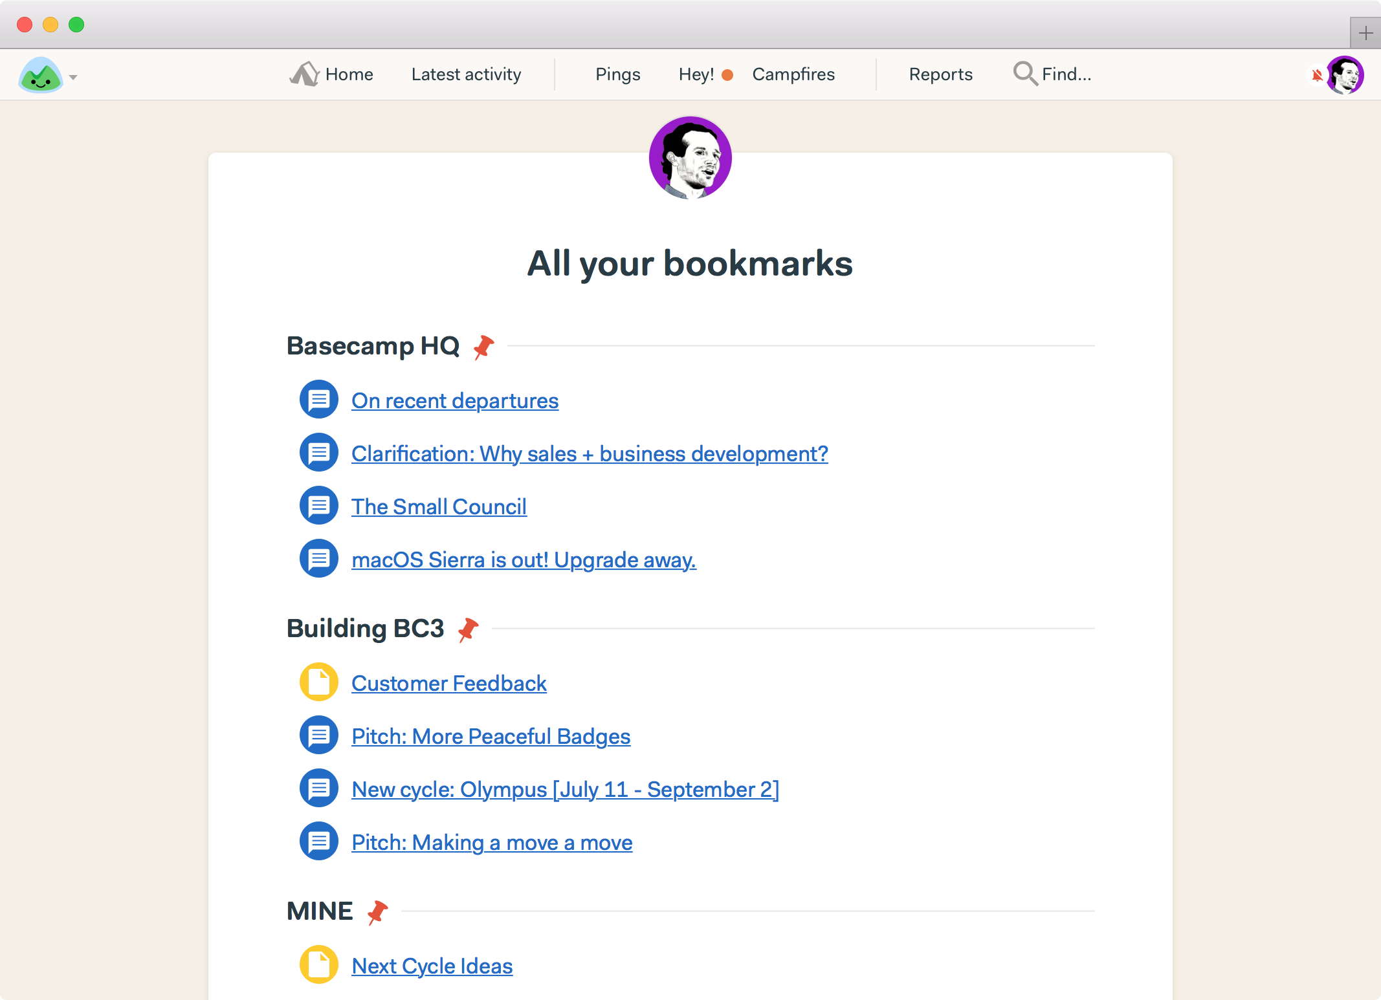Viewport: 1381px width, 1000px height.
Task: Click the green macOS zoom window button
Action: tap(76, 25)
